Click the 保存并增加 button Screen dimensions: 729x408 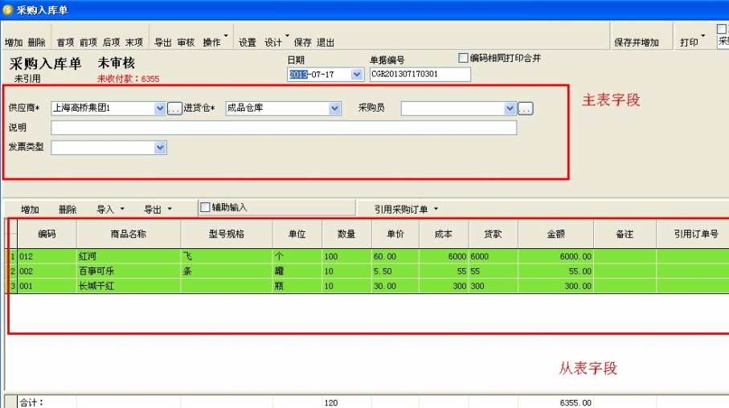click(x=637, y=43)
